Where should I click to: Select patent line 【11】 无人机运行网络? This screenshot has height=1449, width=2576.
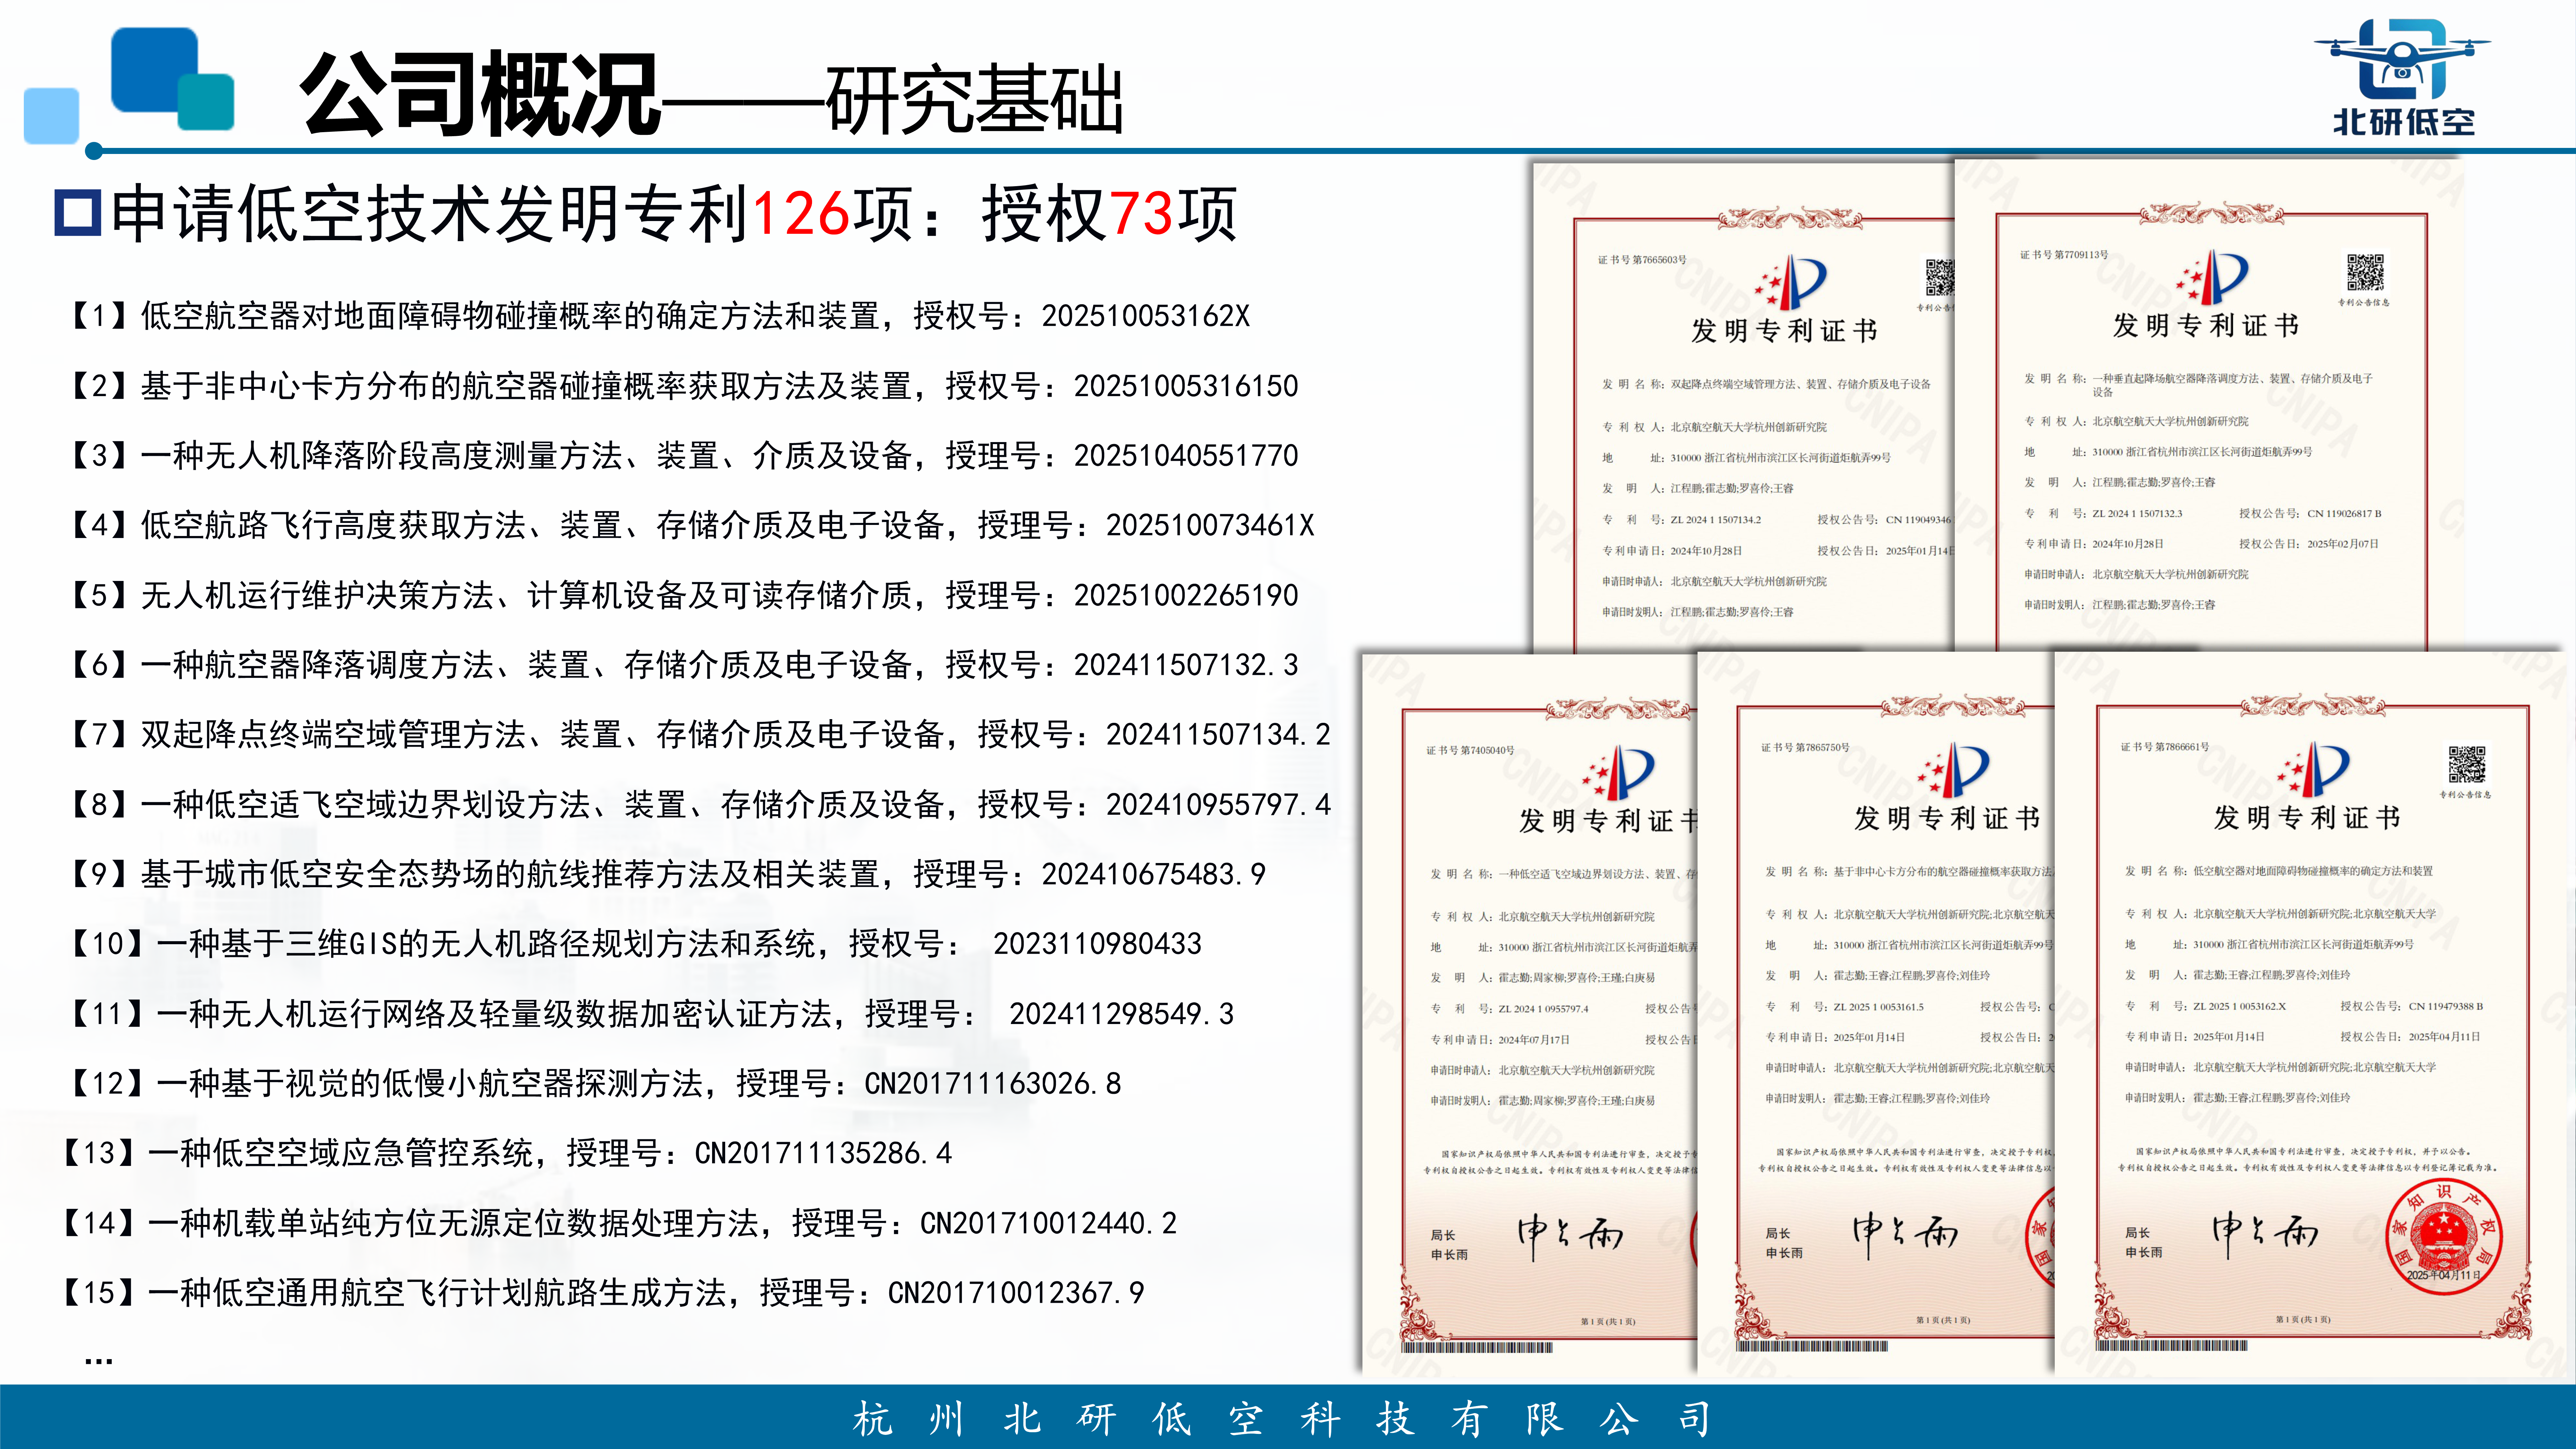click(648, 1014)
